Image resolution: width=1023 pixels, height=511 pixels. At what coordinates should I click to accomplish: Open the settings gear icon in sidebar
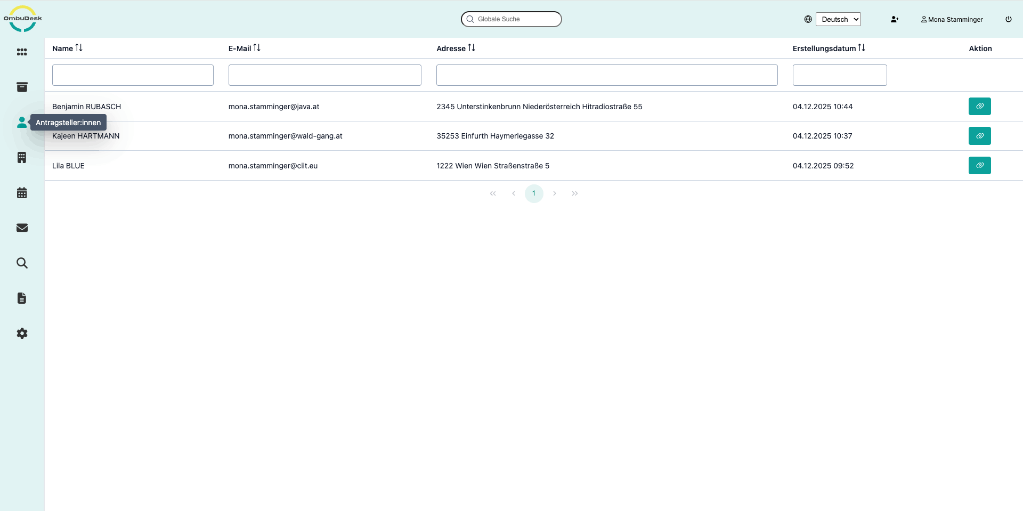(22, 334)
